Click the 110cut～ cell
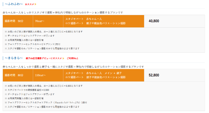Image resolution: width=209 pixels, height=113 pixels. (x=48, y=75)
